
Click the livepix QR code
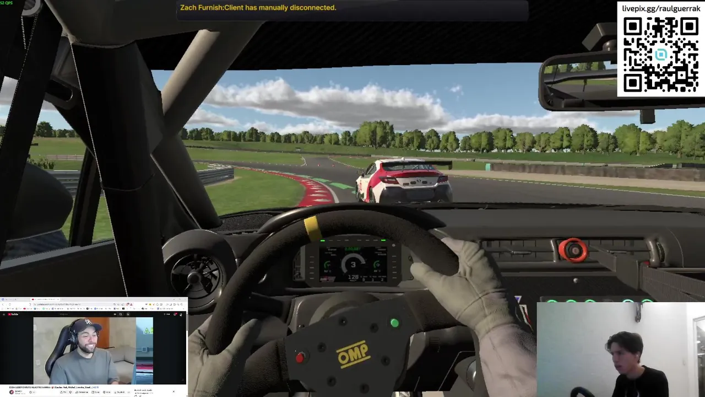click(x=660, y=55)
